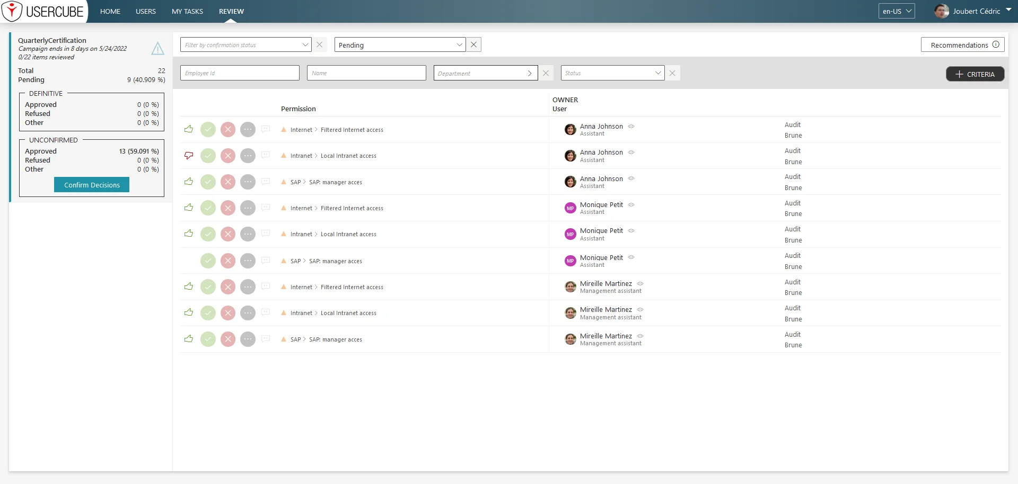Open the confirmation status filter dropdown

(x=246, y=45)
